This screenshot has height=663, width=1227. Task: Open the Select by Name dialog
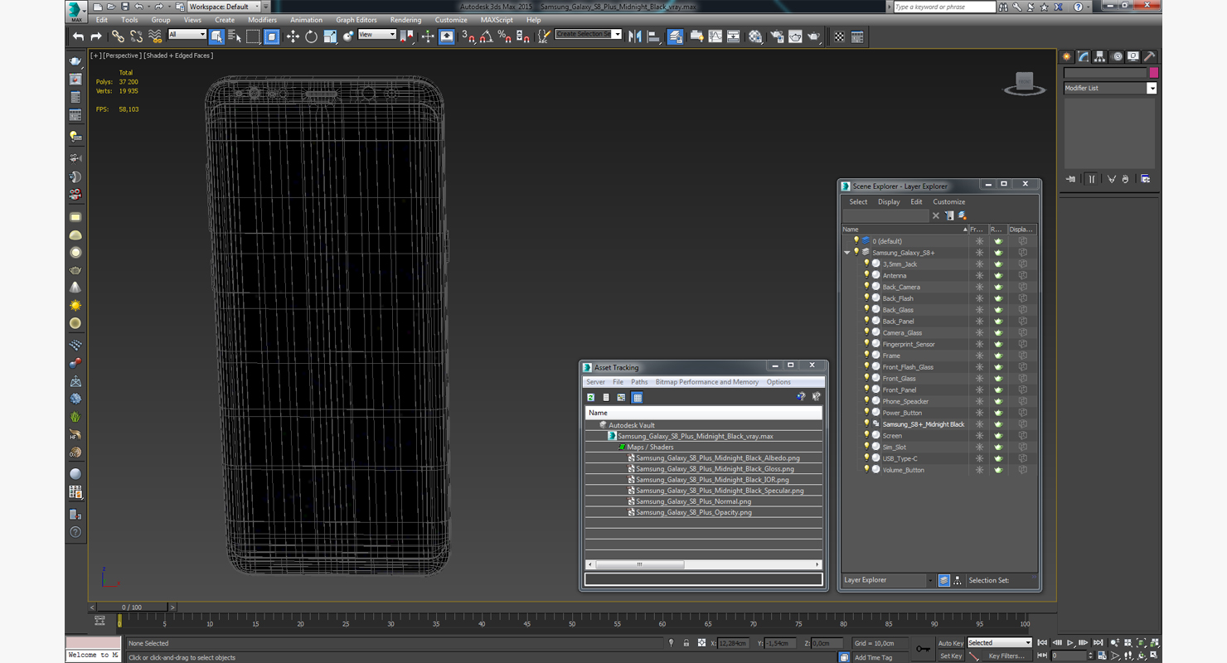coord(235,36)
